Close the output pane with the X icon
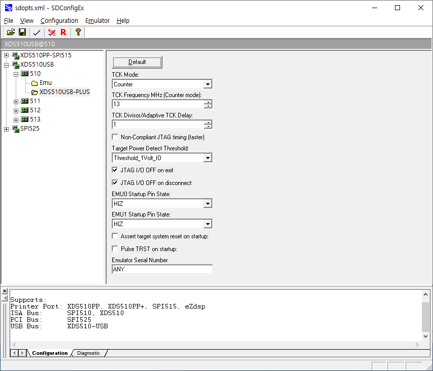The width and height of the screenshot is (433, 371). (5, 291)
